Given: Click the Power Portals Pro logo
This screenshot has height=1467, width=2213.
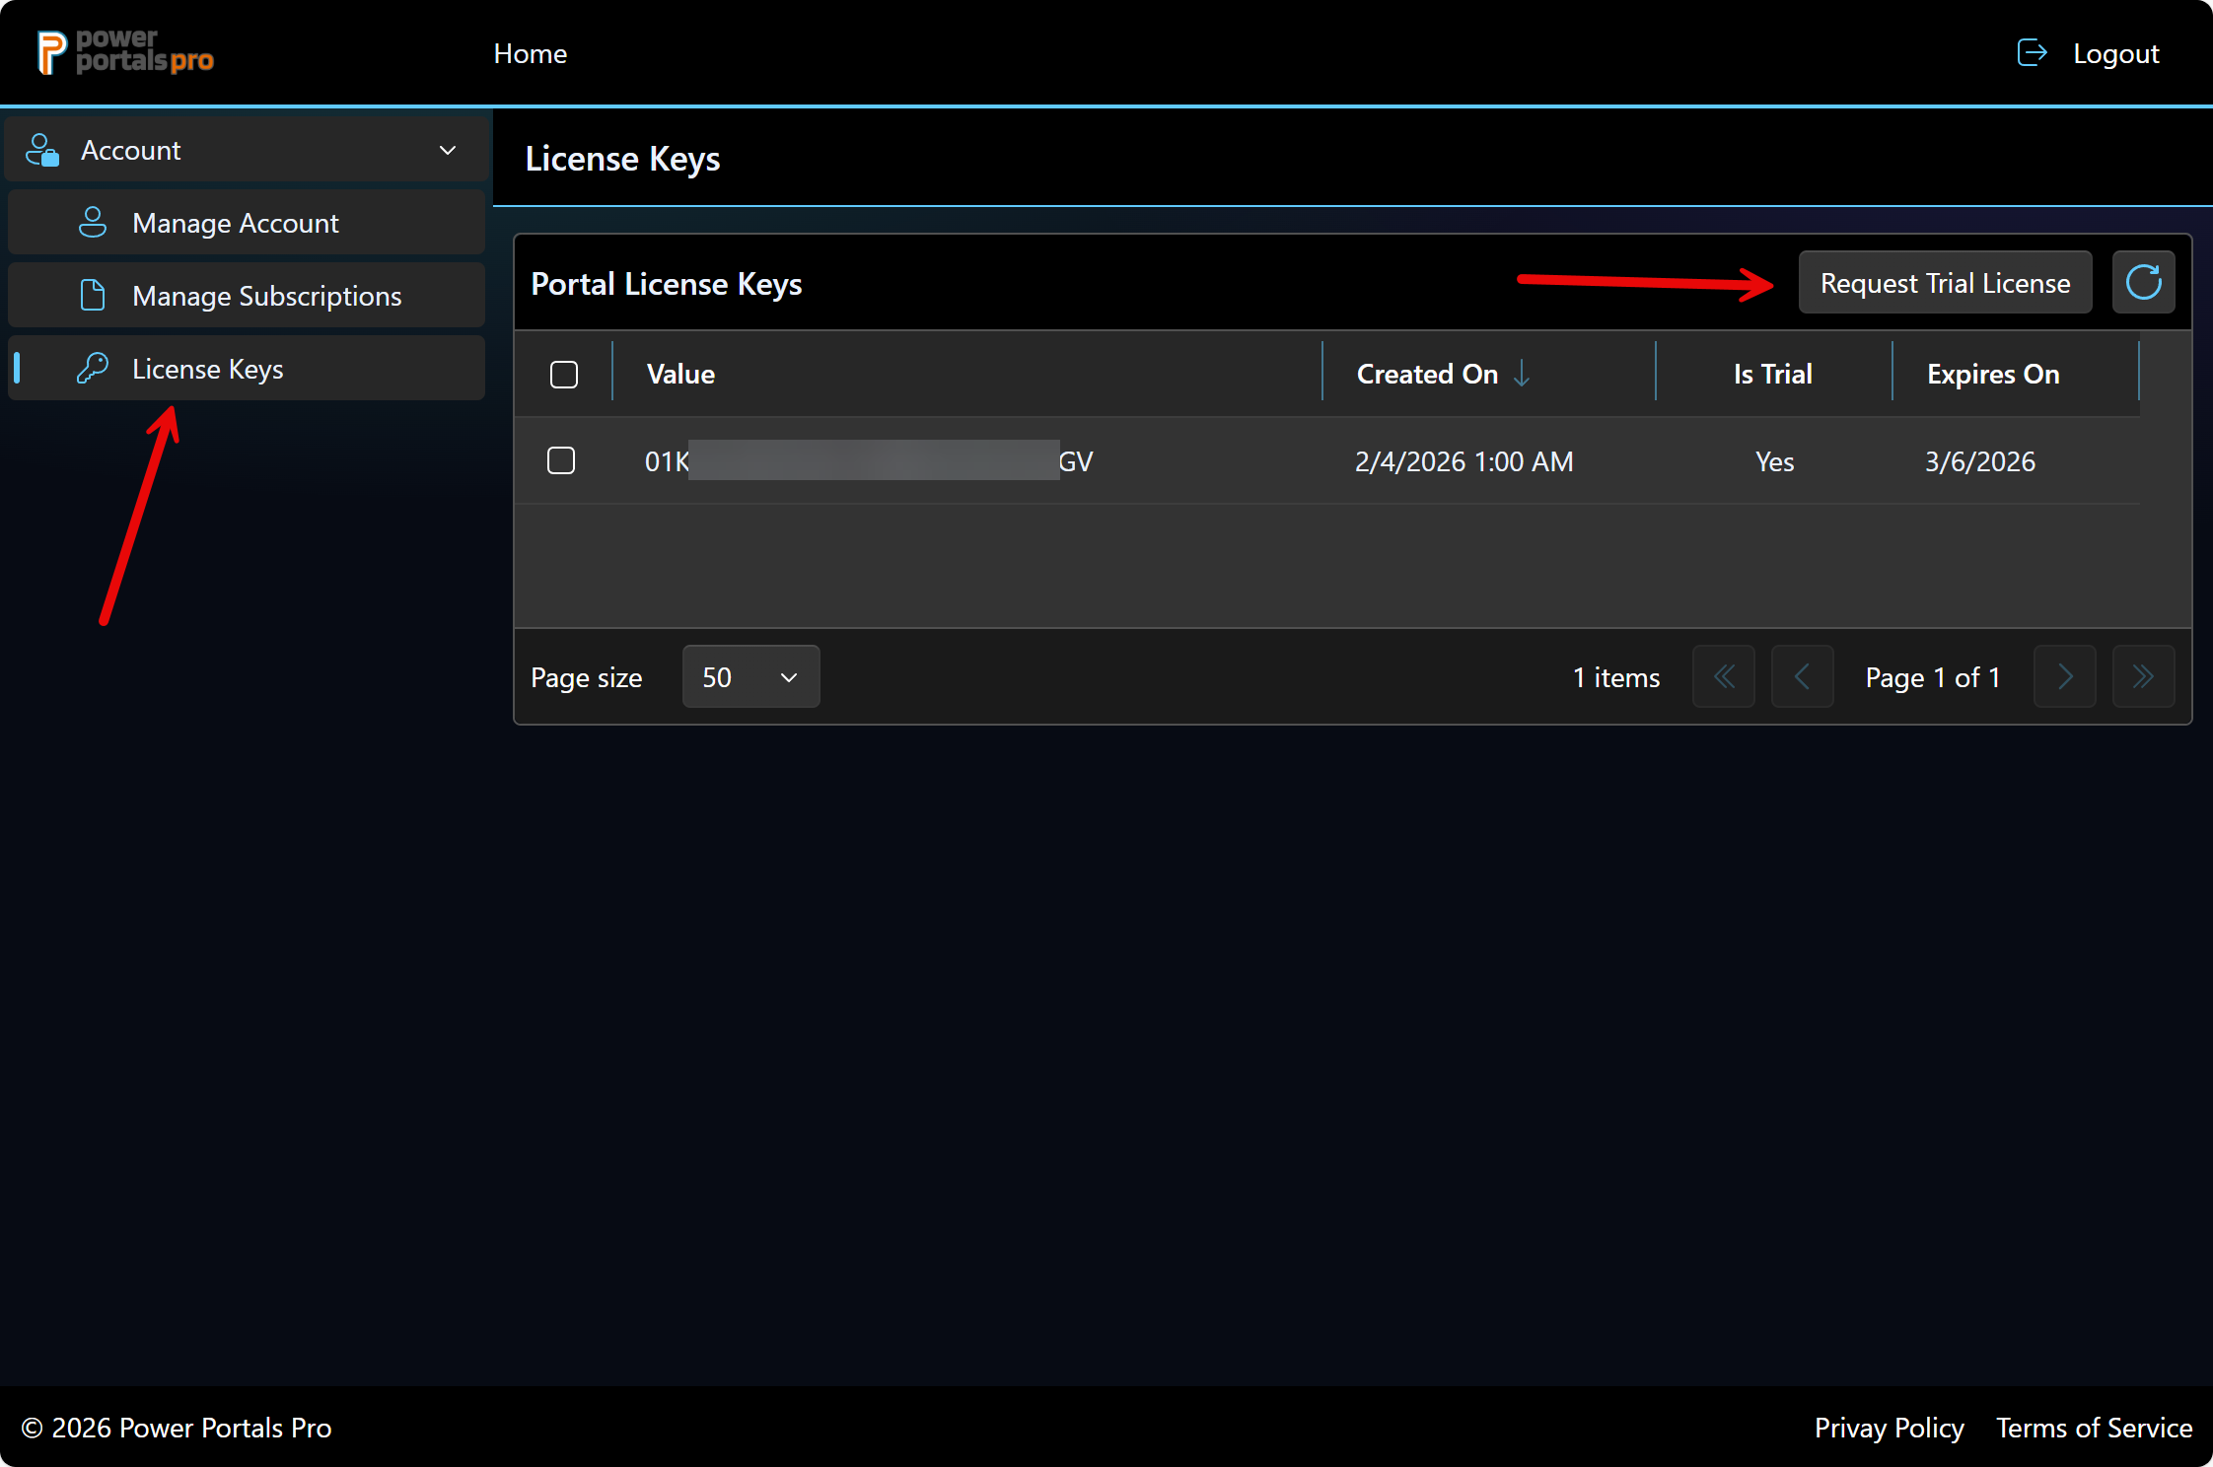Looking at the screenshot, I should click(125, 52).
